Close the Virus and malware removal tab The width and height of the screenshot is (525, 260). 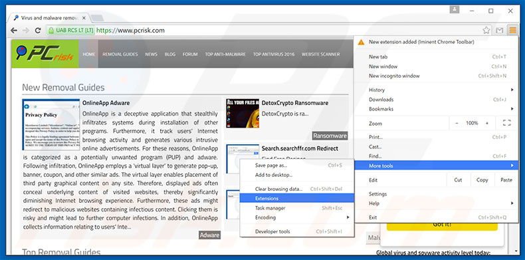(x=84, y=18)
